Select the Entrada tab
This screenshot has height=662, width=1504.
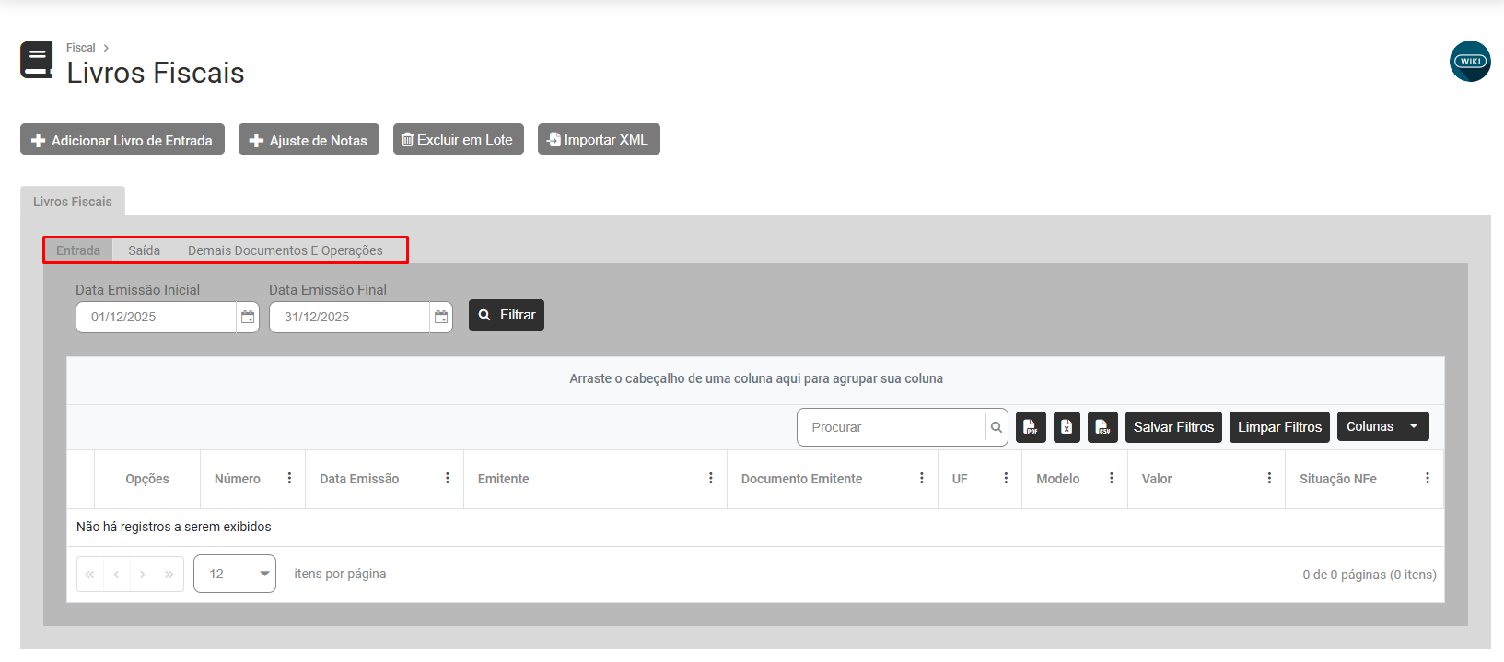tap(78, 250)
